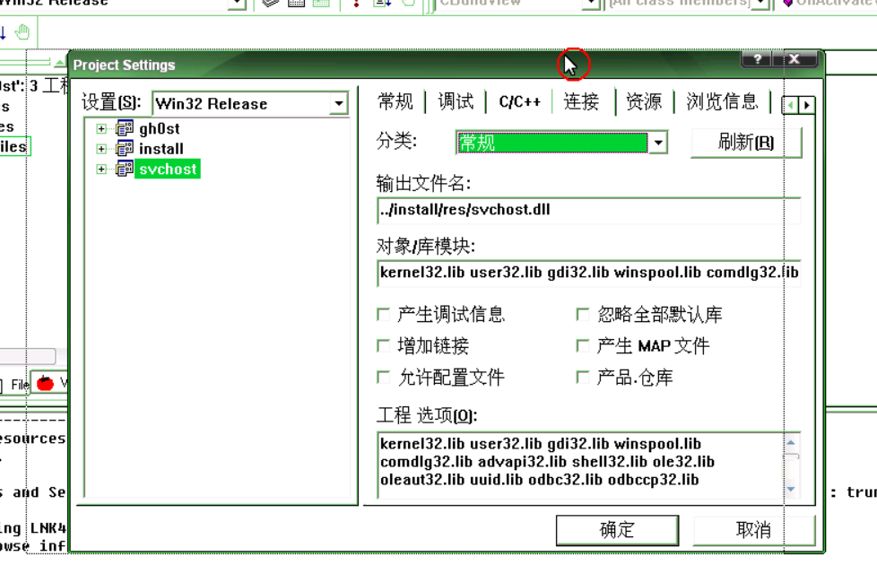This screenshot has width=877, height=574.
Task: Check 忽略全部默认库 option
Action: [x=584, y=315]
